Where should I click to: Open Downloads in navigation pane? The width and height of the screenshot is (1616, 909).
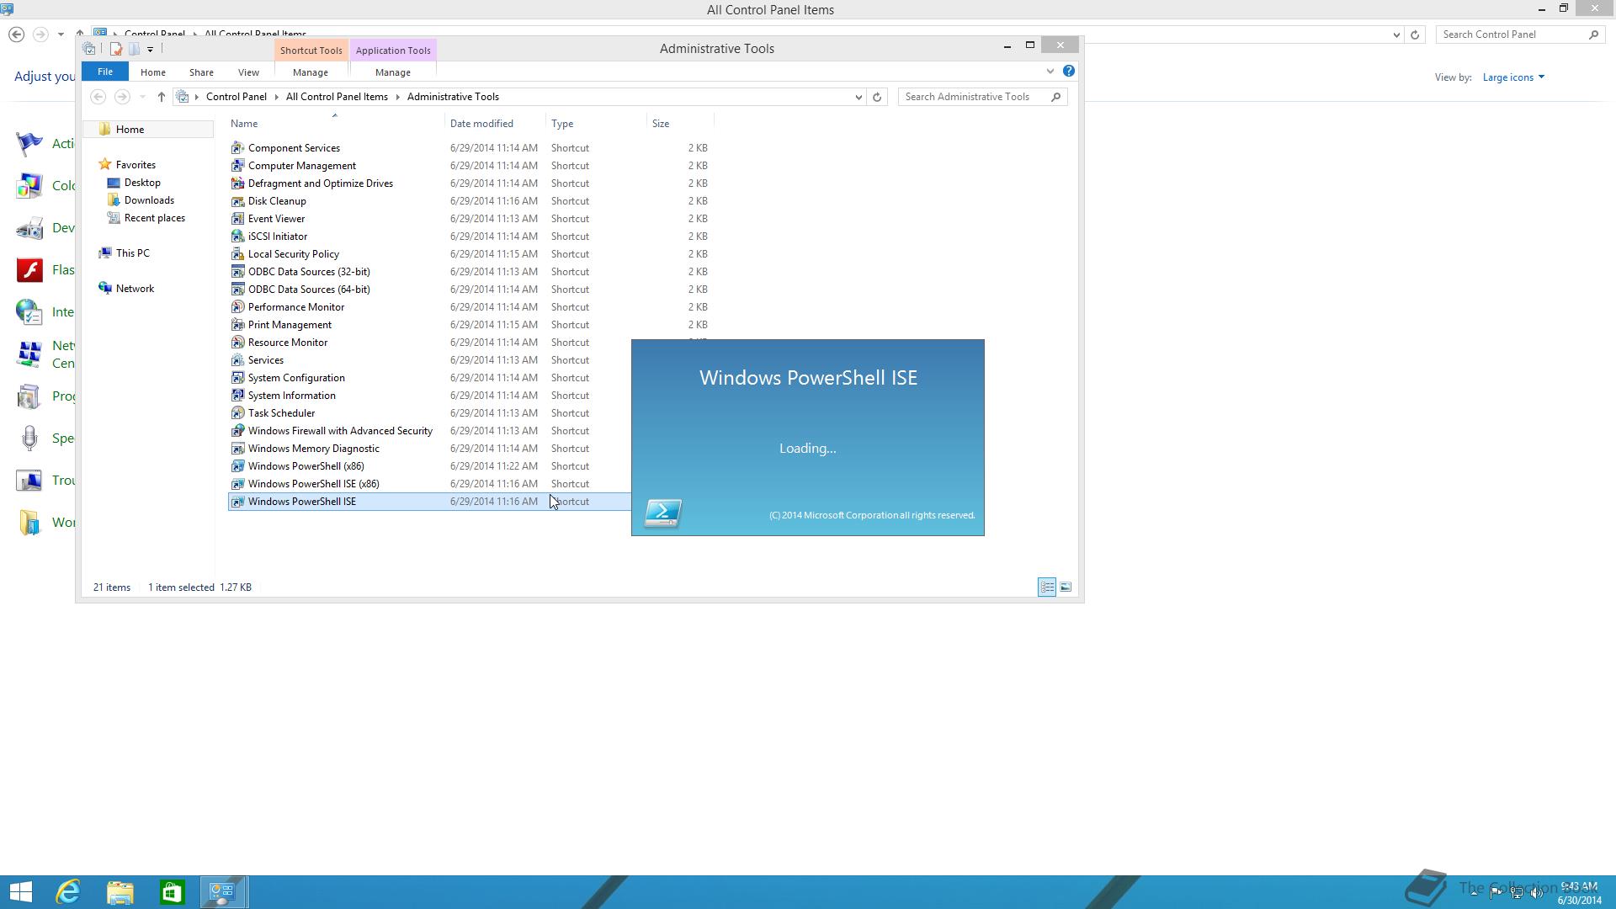point(149,200)
